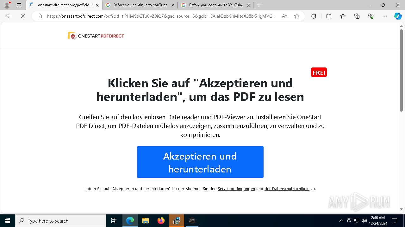Select the heading Klicken Sie auf text
The width and height of the screenshot is (405, 227).
click(x=200, y=90)
